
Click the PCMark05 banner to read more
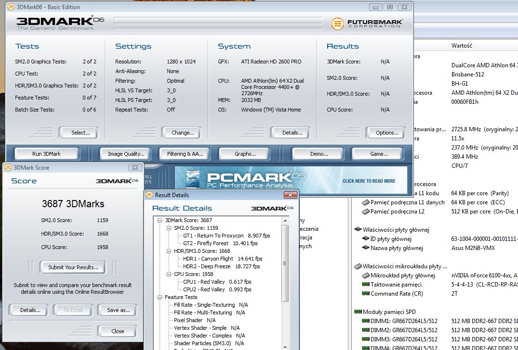pos(291,180)
